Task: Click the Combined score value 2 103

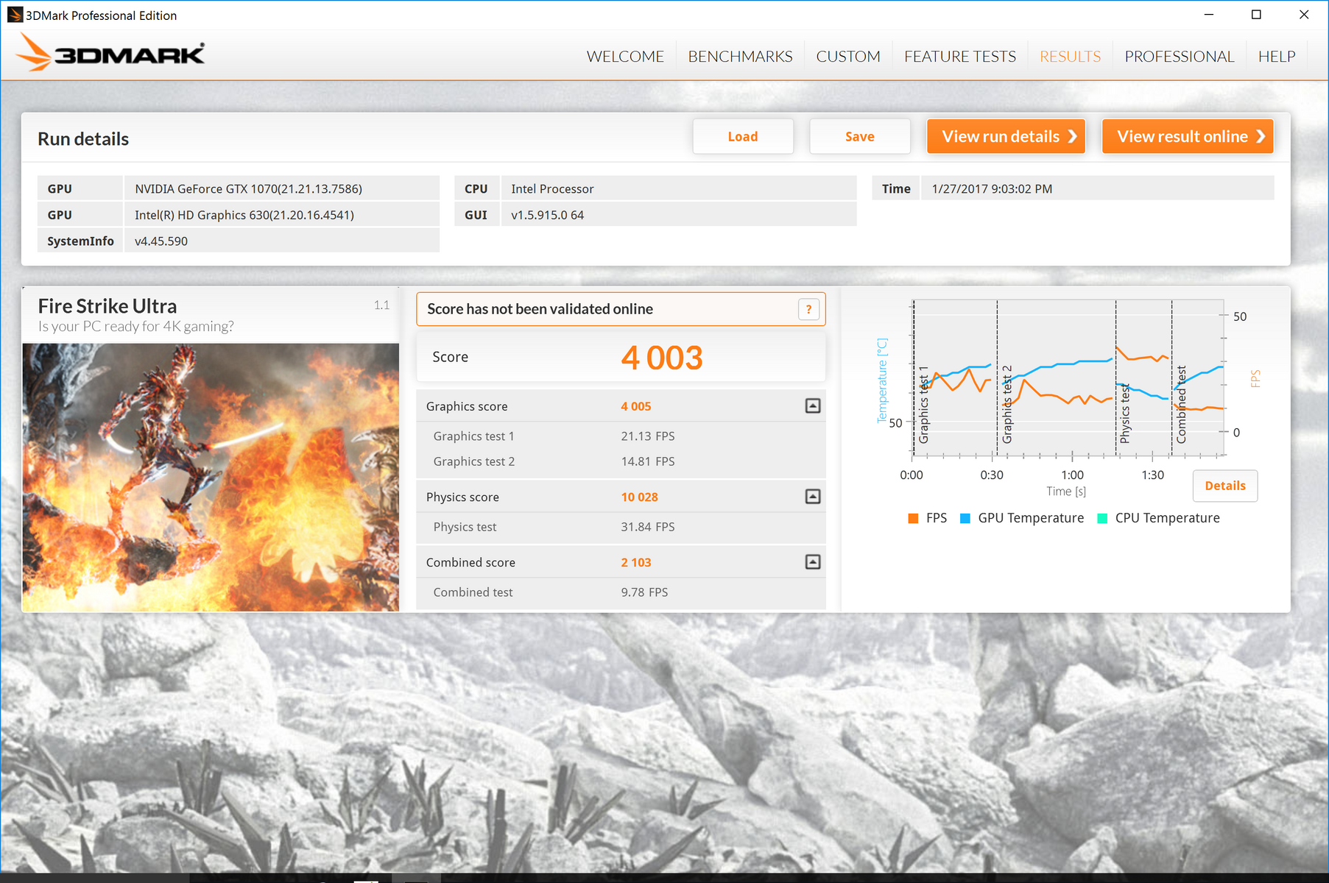Action: click(x=636, y=562)
